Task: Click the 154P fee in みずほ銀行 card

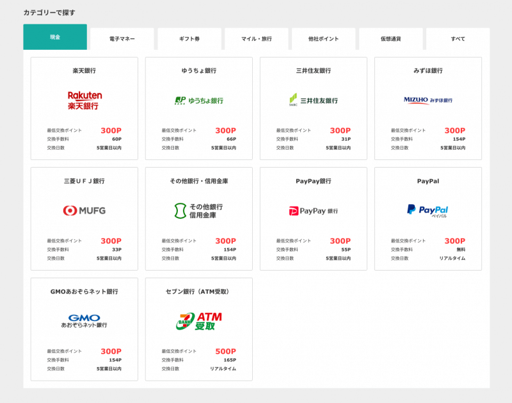Action: click(459, 139)
